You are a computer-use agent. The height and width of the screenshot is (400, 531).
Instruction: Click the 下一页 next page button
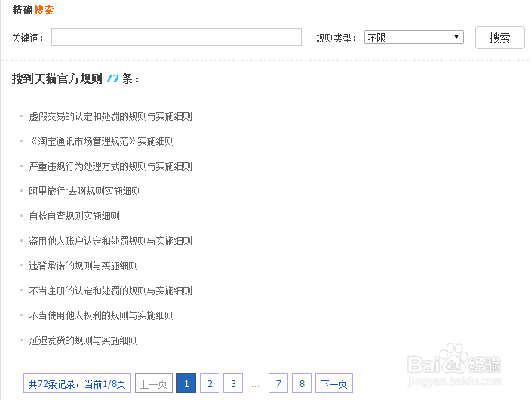pyautogui.click(x=334, y=383)
